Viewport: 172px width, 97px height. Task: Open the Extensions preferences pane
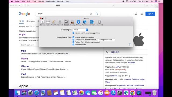point(92,23)
